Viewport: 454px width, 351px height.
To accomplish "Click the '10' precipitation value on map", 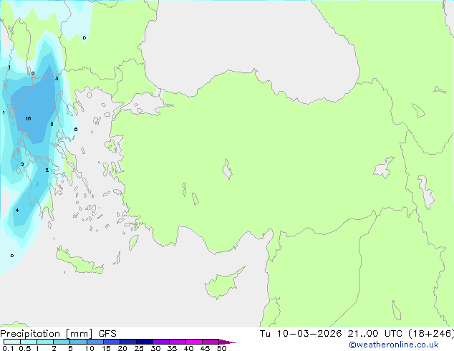I will coord(28,118).
